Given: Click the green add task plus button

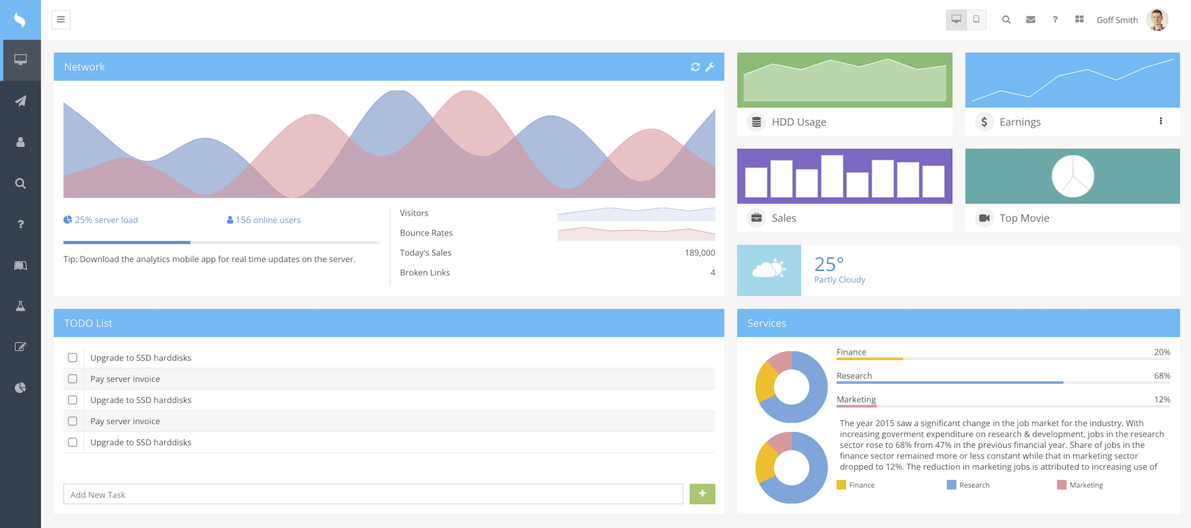Looking at the screenshot, I should click(702, 494).
